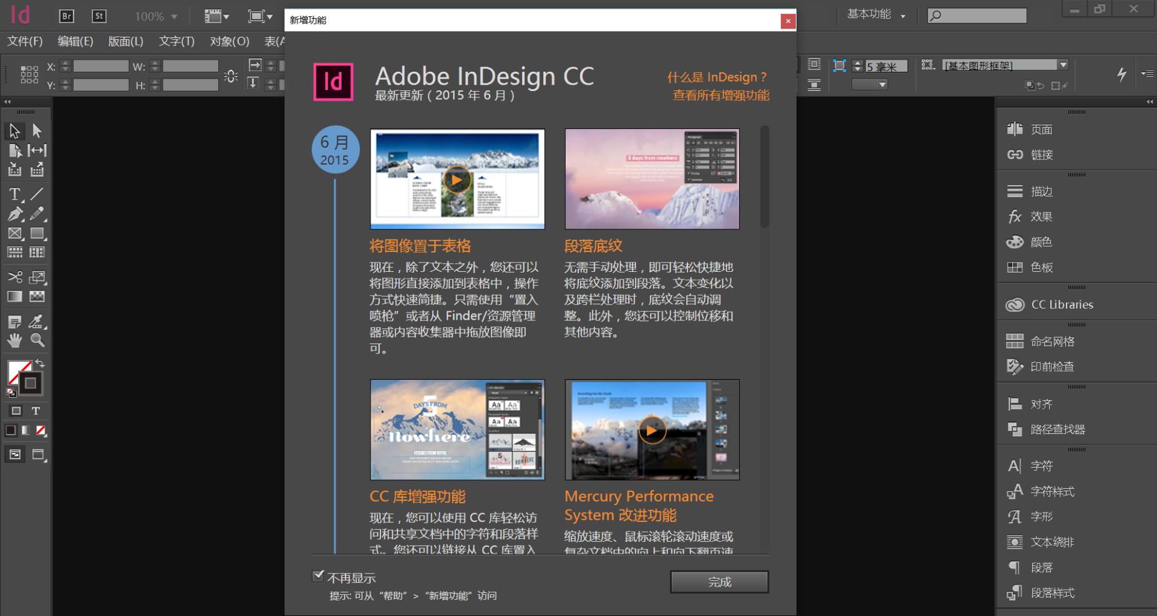Open Adobe Bridge via Br icon
This screenshot has height=616, width=1157.
(66, 16)
